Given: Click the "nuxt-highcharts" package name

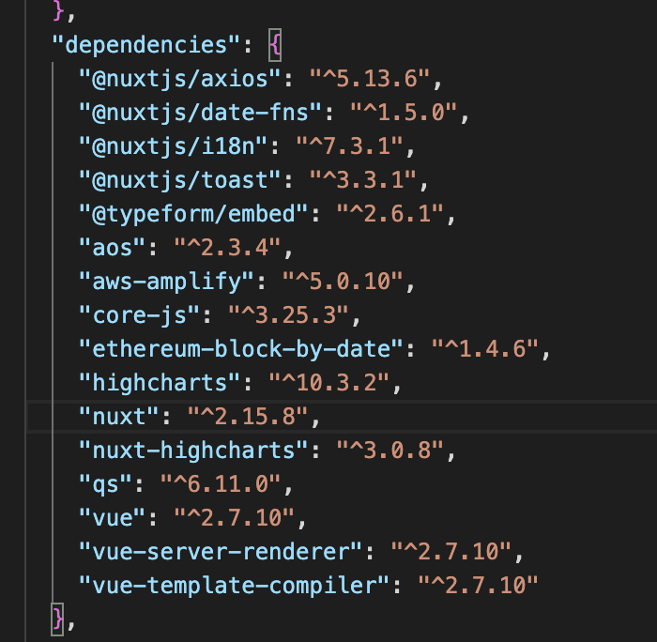Looking at the screenshot, I should coord(193,451).
